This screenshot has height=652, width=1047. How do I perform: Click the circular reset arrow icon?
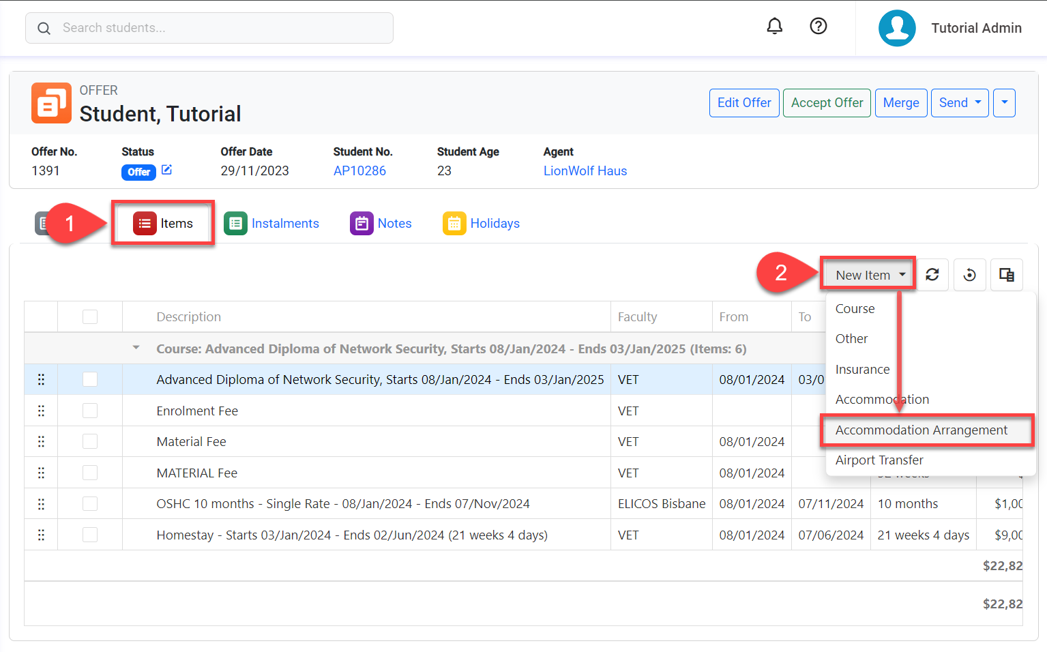click(x=969, y=275)
